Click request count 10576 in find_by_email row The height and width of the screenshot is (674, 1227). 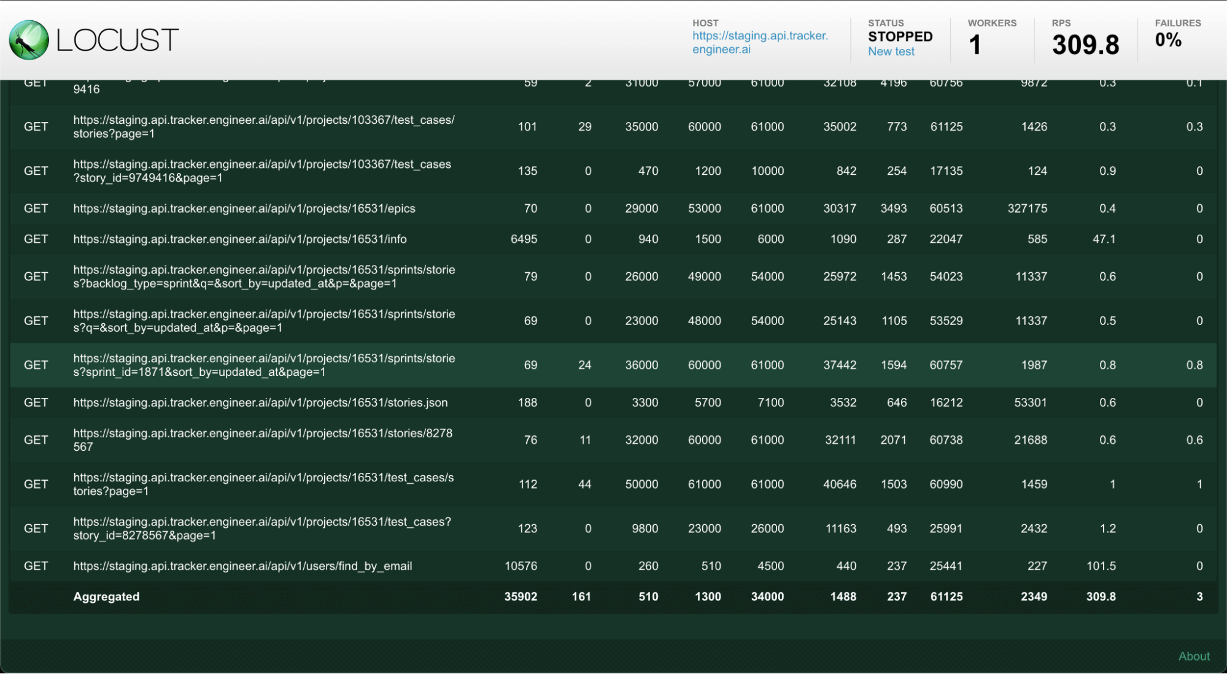click(521, 566)
